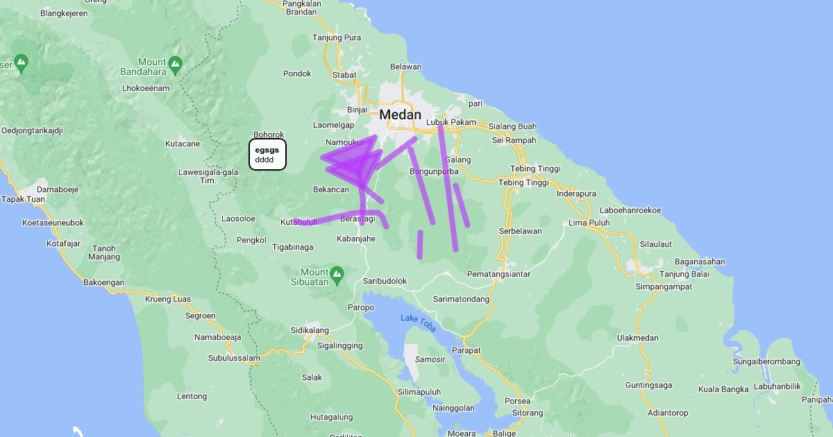
Task: Click the Sidikalang town label
Action: pos(310,330)
